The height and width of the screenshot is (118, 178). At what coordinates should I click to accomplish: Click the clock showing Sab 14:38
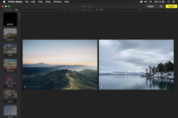(159, 2)
